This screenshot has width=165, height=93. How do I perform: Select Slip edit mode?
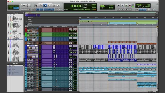point(11,8)
